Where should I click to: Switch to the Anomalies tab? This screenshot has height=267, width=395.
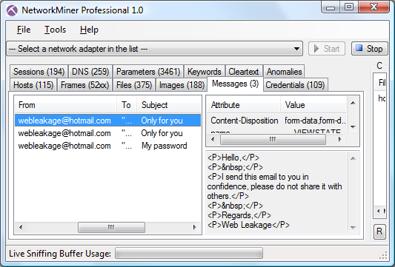284,72
